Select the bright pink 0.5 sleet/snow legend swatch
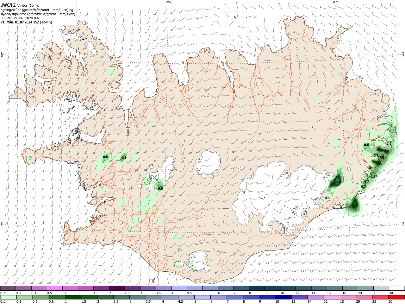 [55, 288]
